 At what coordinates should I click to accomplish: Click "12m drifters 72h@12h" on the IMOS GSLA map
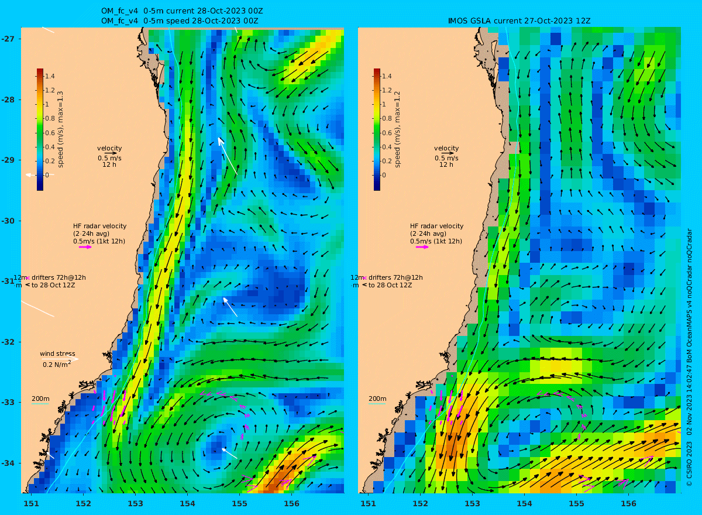tap(387, 277)
